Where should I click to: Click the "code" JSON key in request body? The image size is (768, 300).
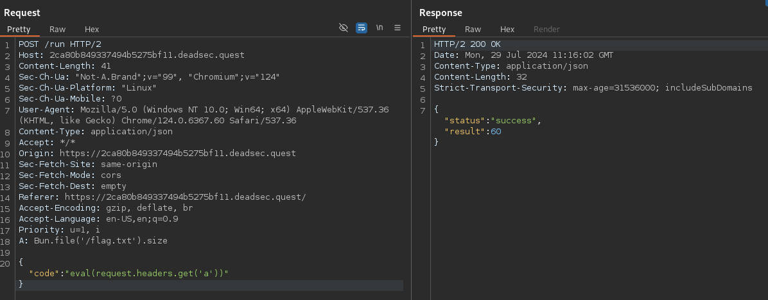pyautogui.click(x=44, y=273)
